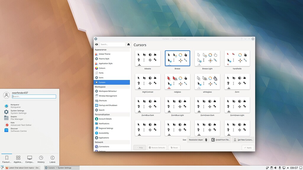Click the home icon beside the settings search bar
The width and height of the screenshot is (303, 170).
coord(128,44)
